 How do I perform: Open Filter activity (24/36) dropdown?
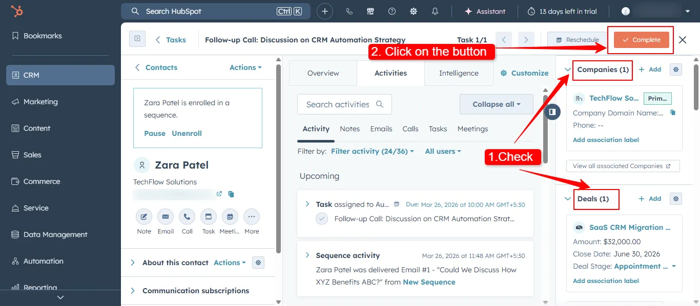coord(373,151)
